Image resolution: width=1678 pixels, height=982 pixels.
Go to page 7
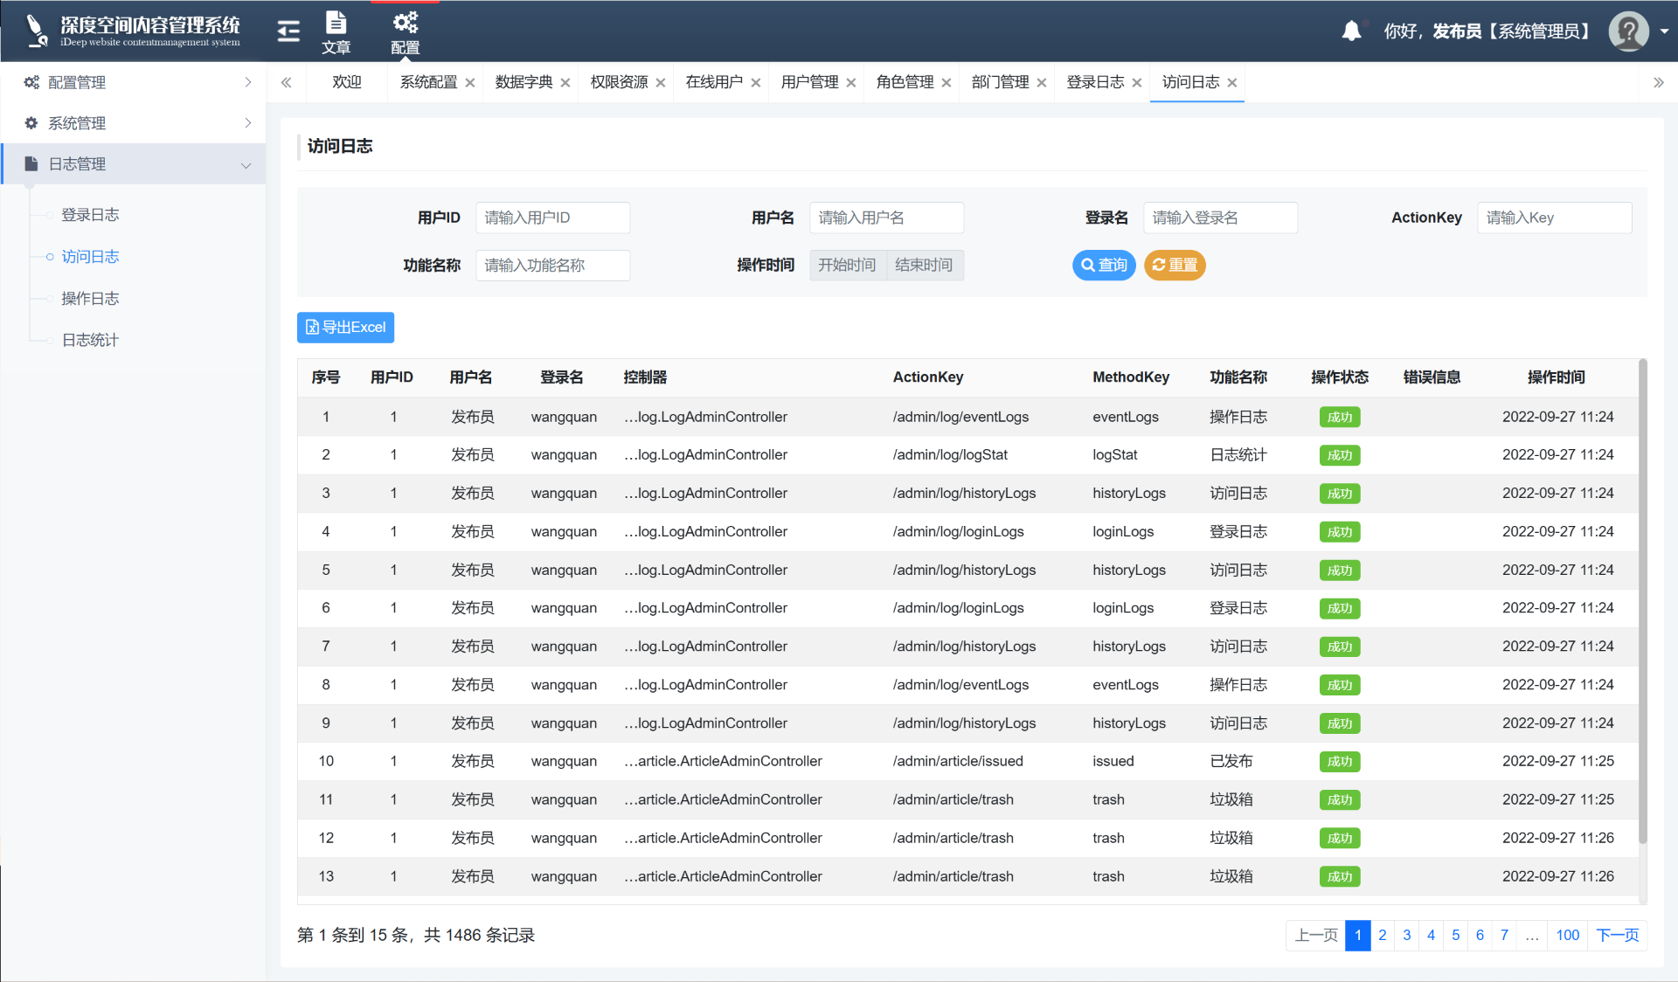1504,936
